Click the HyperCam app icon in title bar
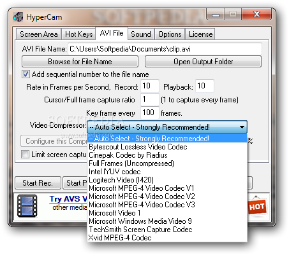 [x=18, y=17]
